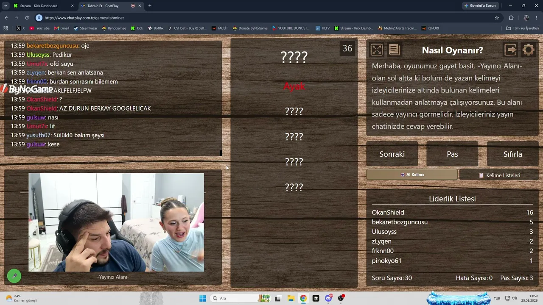Switch to the Kelime Listeleri tab
Viewport: 543px width, 305px height.
pos(499,175)
